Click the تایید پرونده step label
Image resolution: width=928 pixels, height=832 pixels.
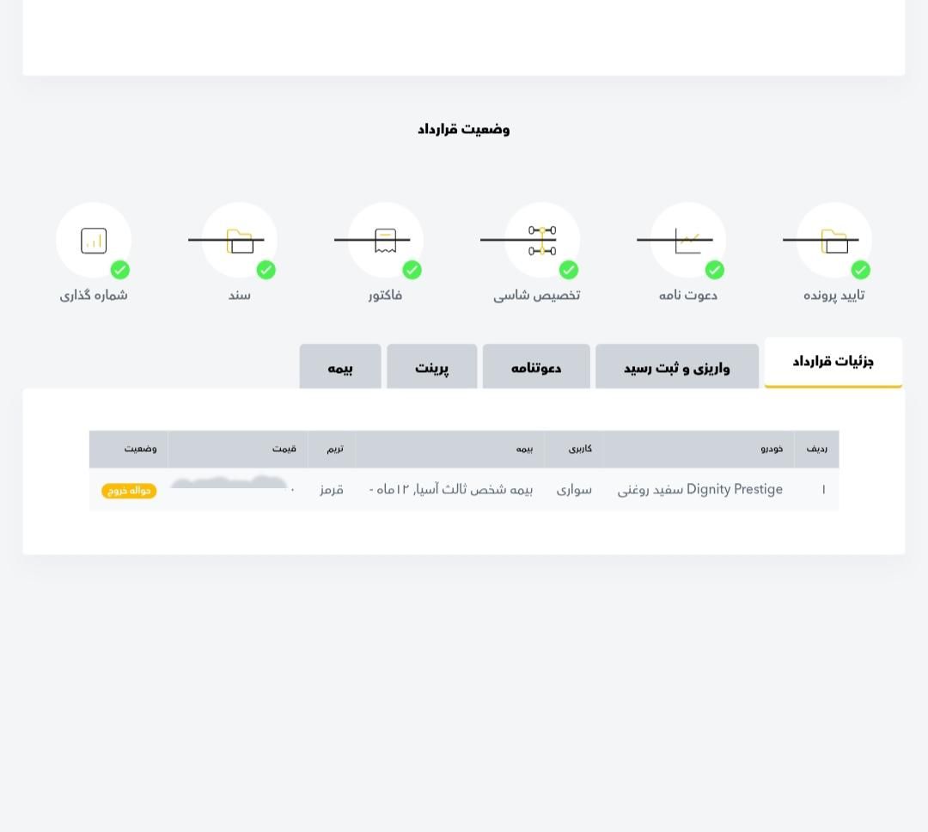[x=833, y=295]
